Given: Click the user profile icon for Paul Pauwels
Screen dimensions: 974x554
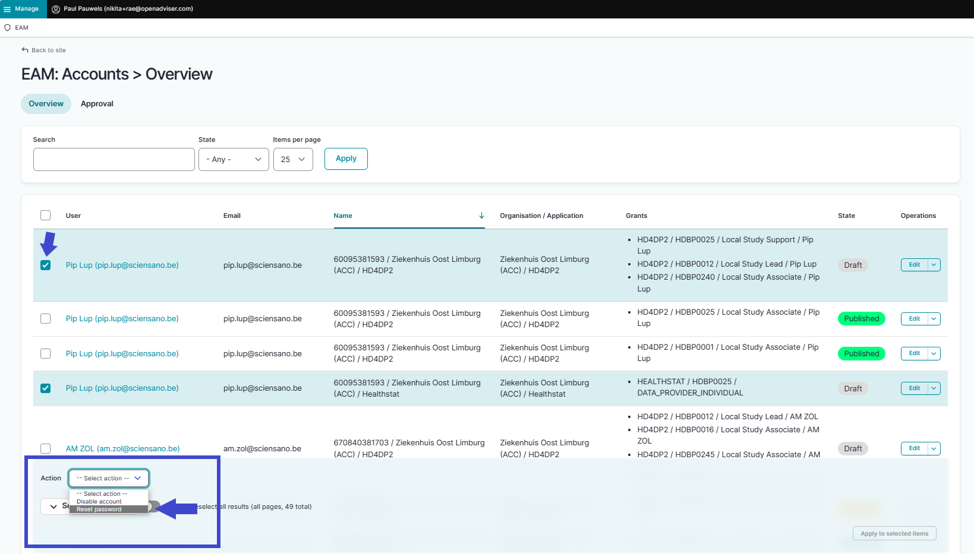Looking at the screenshot, I should pos(56,9).
